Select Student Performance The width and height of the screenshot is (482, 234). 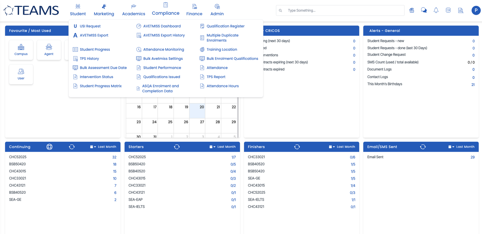click(162, 68)
